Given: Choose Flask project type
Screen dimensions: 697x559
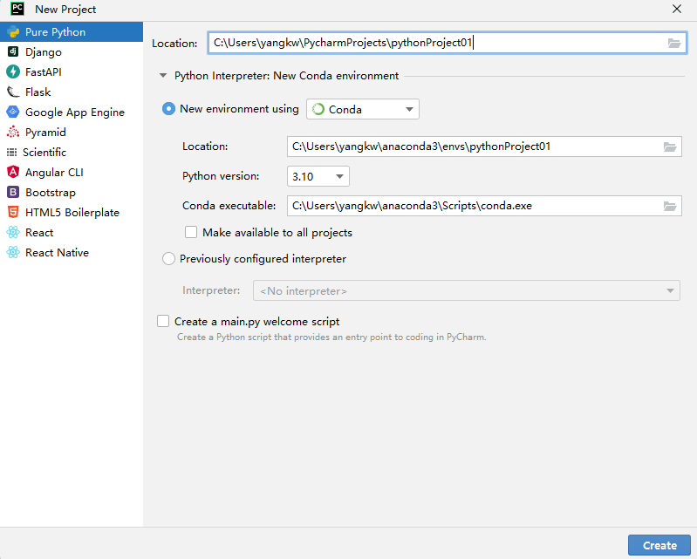Looking at the screenshot, I should click(x=38, y=92).
